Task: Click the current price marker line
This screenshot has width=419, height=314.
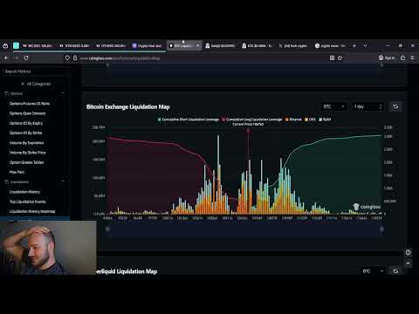Action: [x=248, y=172]
